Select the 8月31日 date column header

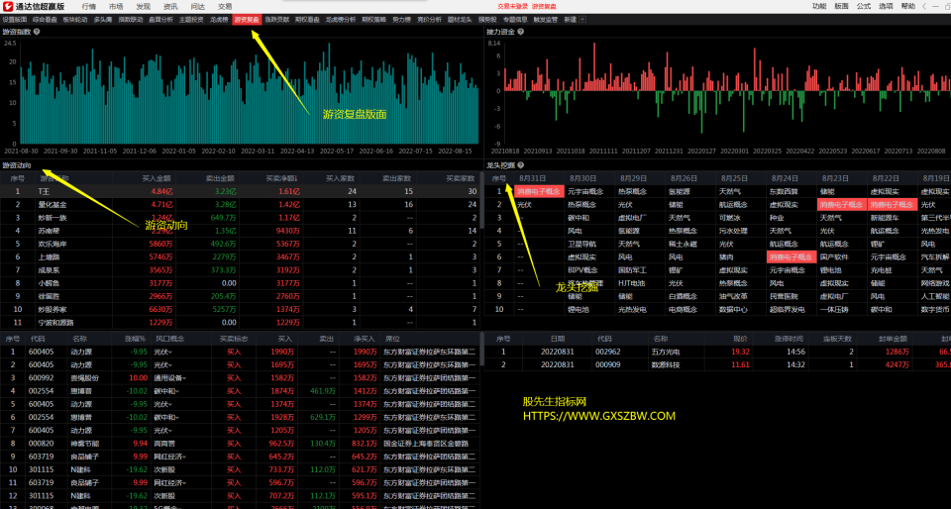(533, 179)
